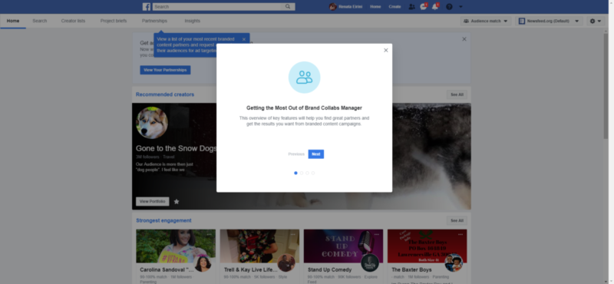This screenshot has width=614, height=284.
Task: Switch to the Creator lists tab
Action: click(73, 21)
